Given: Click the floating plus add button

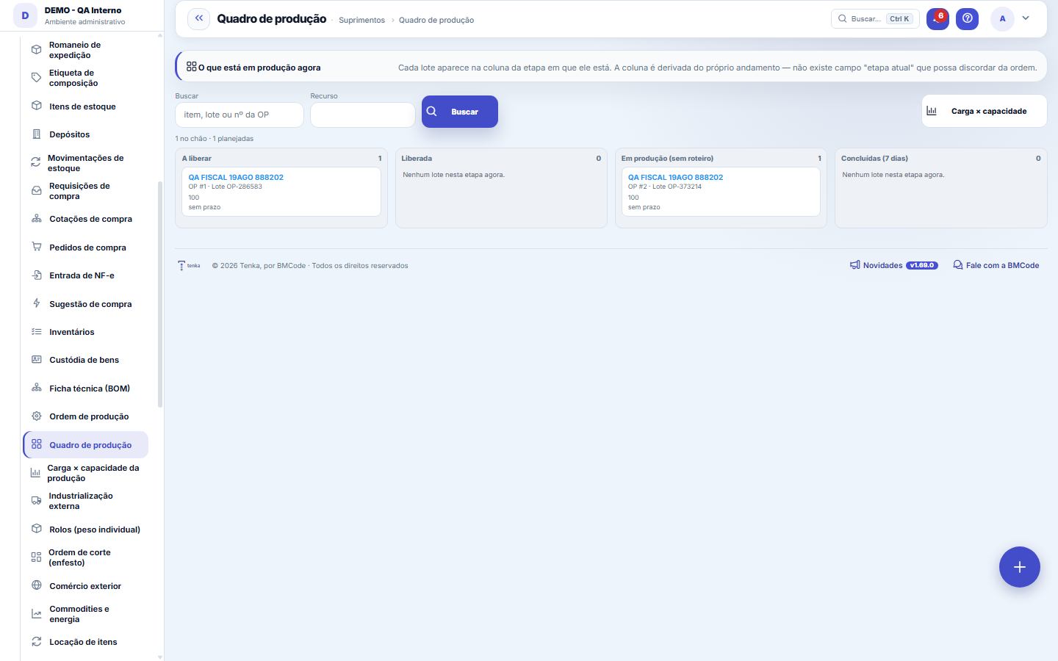Looking at the screenshot, I should click(1020, 567).
